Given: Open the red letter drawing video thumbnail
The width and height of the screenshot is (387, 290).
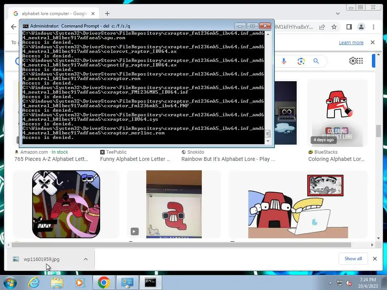Looking at the screenshot, I should pyautogui.click(x=174, y=204).
